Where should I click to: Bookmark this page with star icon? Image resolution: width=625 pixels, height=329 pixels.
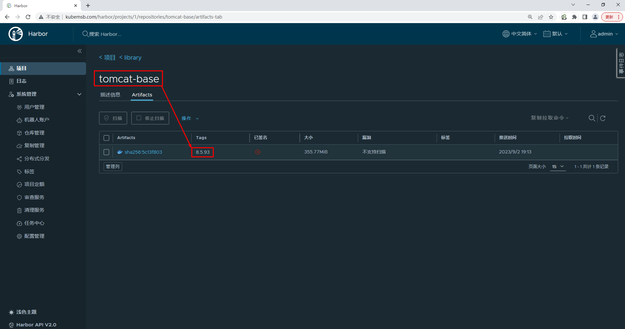click(x=551, y=17)
